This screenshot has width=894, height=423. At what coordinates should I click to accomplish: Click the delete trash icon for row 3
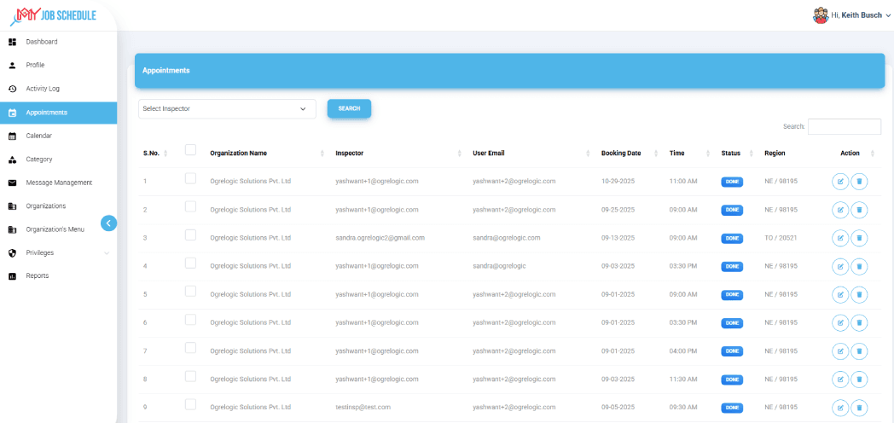coord(859,238)
